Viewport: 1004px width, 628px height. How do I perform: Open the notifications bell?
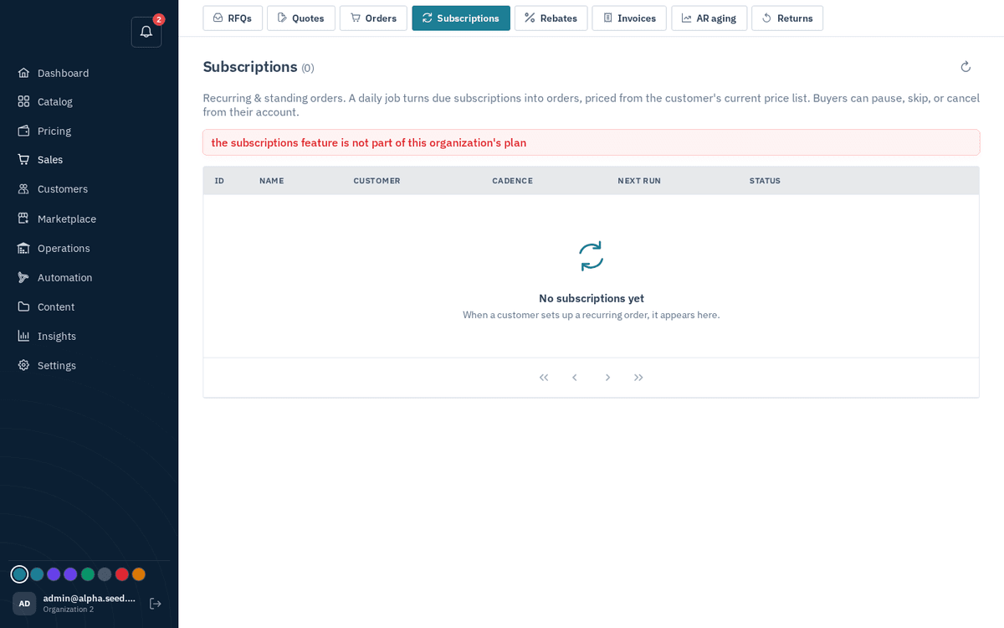tap(146, 32)
